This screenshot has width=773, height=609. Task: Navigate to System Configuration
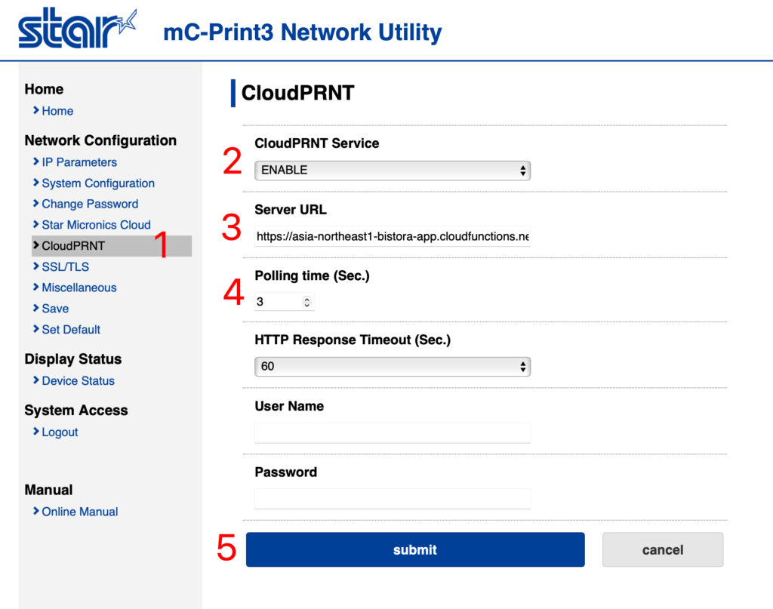point(98,183)
